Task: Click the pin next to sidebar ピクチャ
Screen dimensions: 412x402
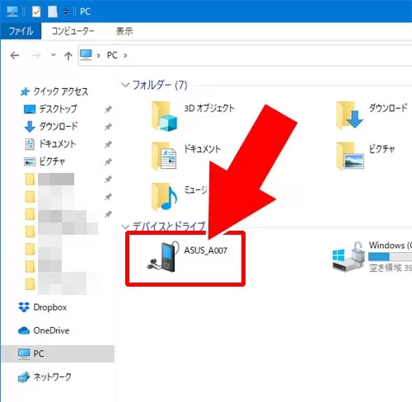Action: (x=108, y=162)
